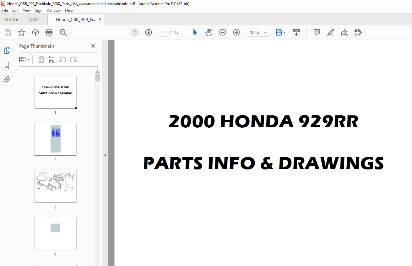Click 'PARTS INFO & DRAWINGS' heading text
Screen dimensions: 412x266
tap(263, 163)
